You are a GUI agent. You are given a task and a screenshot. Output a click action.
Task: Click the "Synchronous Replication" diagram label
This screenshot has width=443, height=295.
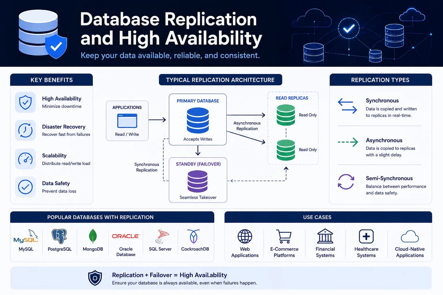tap(147, 167)
